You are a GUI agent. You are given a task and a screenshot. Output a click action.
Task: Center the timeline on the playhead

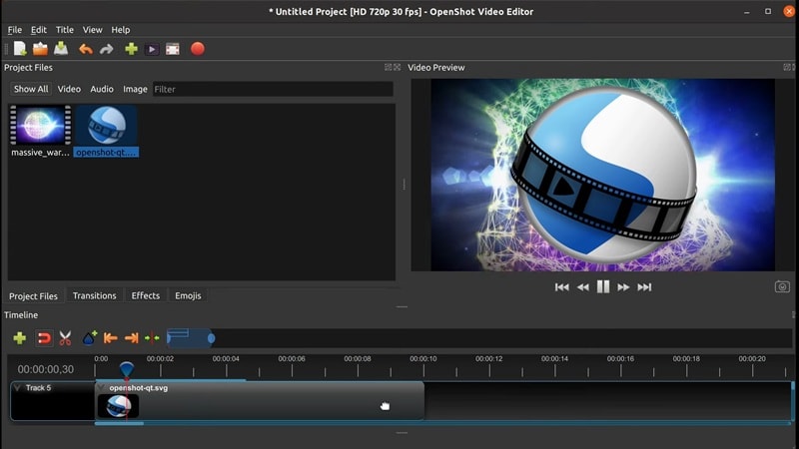click(152, 338)
